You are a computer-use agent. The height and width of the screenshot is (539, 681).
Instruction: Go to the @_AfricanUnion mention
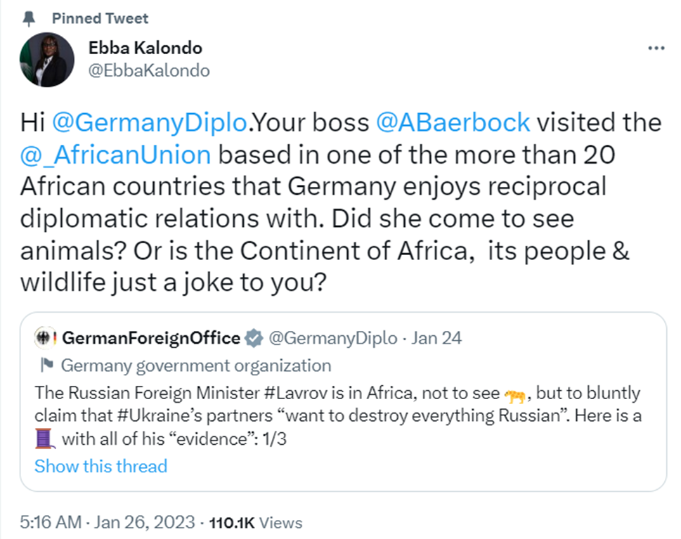(115, 155)
